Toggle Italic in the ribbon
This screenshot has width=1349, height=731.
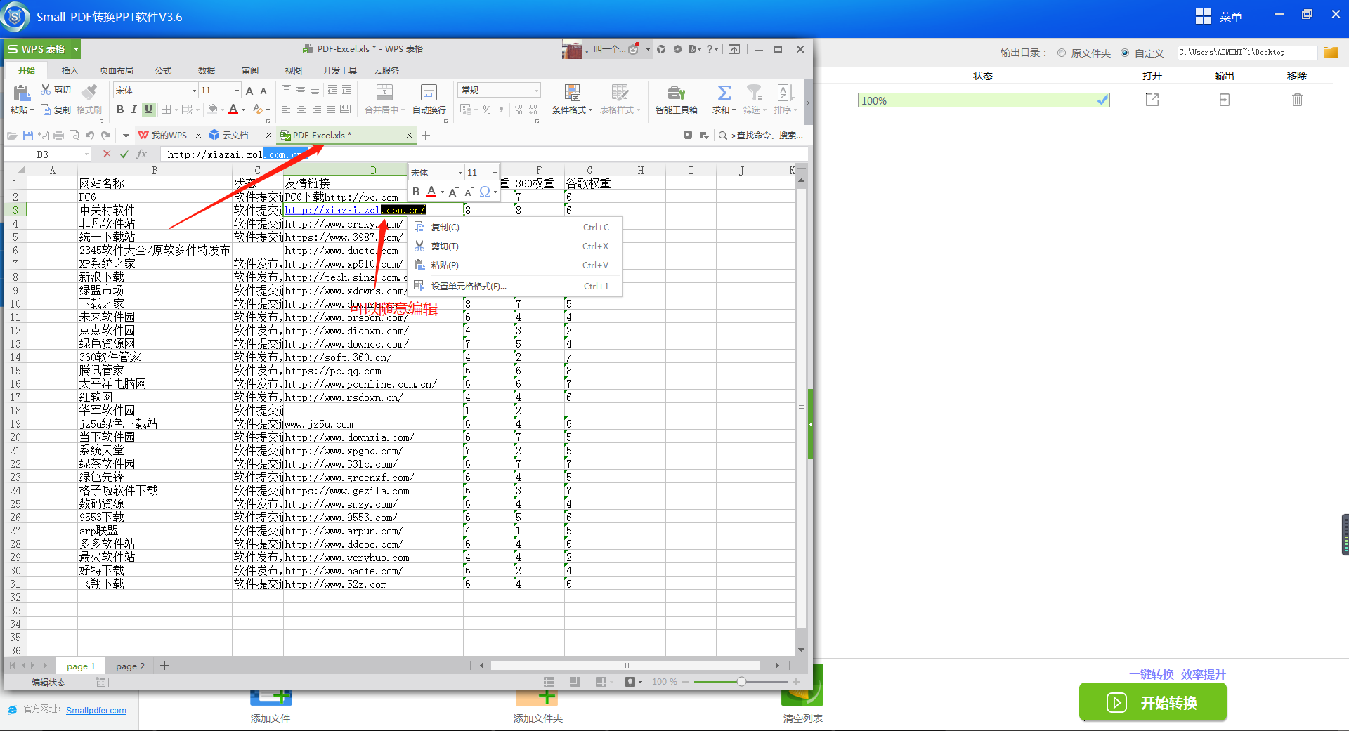tap(133, 110)
